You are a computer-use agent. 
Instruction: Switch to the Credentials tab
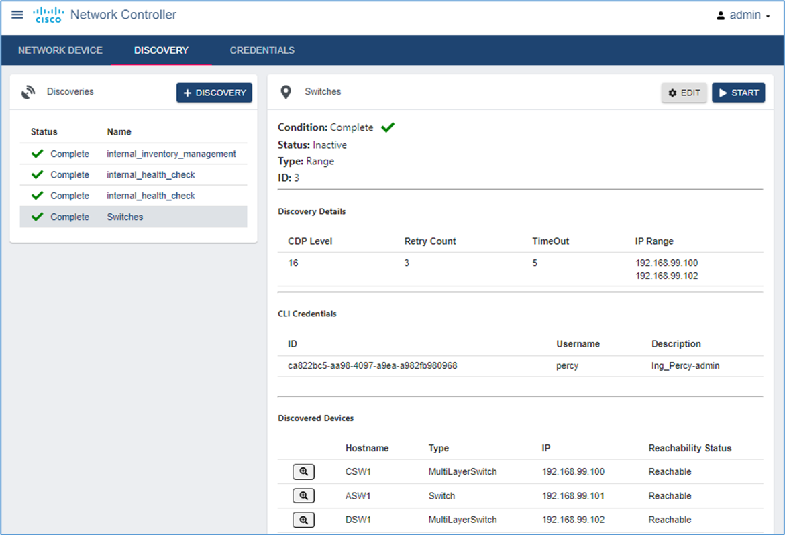point(262,50)
